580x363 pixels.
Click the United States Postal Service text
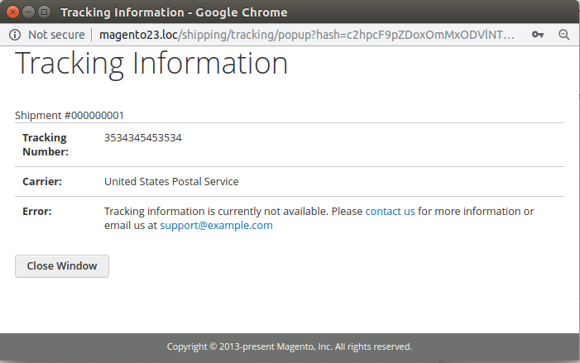coord(171,182)
